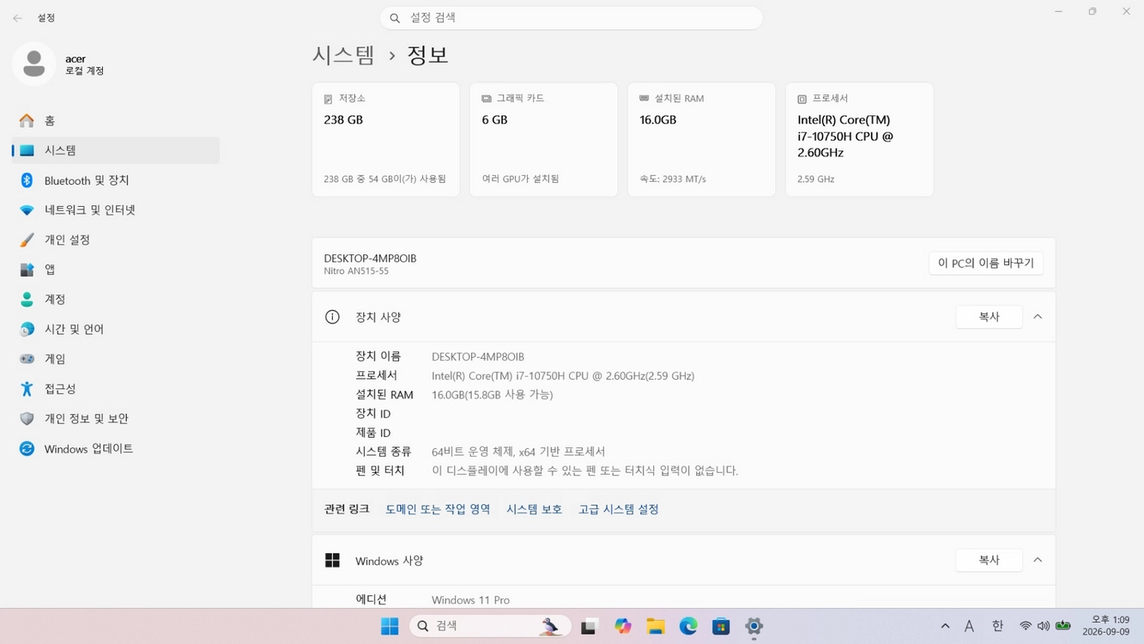The height and width of the screenshot is (644, 1144).
Task: Copy Windows specs with Windows 사양 복사 button
Action: [x=989, y=560]
